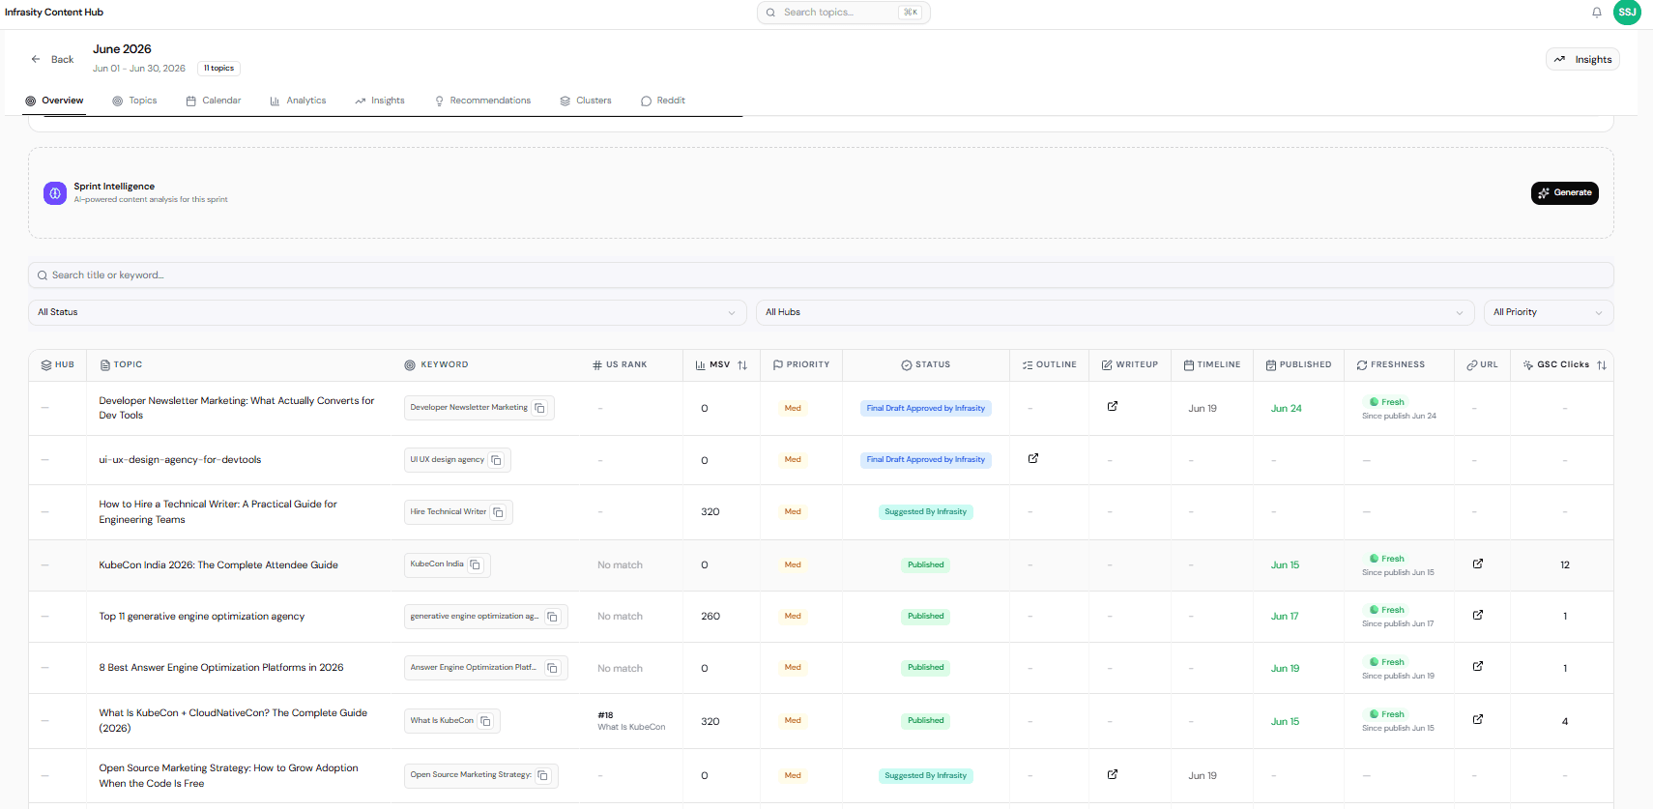
Task: Click Published status in KubeCon India row
Action: pyautogui.click(x=926, y=565)
